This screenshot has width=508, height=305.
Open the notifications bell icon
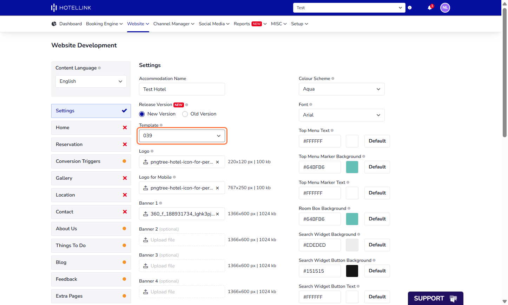430,7
